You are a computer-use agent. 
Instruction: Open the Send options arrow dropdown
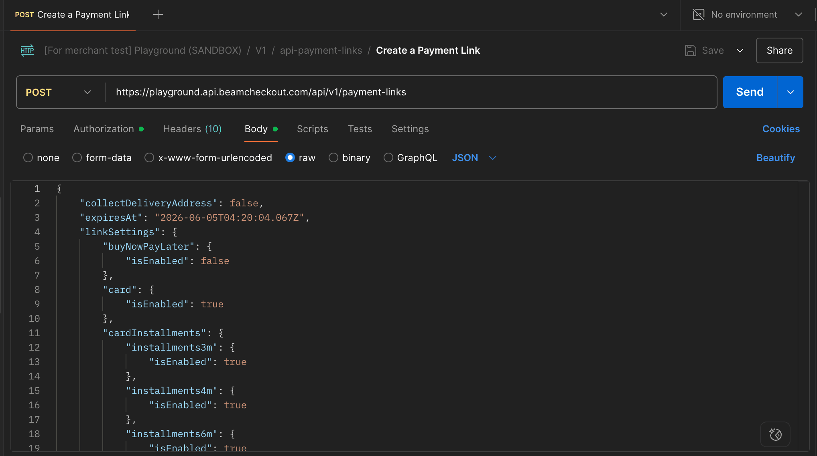coord(790,93)
